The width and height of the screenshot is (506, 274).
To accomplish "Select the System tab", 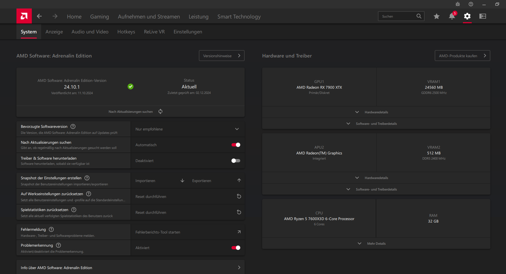I will click(x=29, y=32).
